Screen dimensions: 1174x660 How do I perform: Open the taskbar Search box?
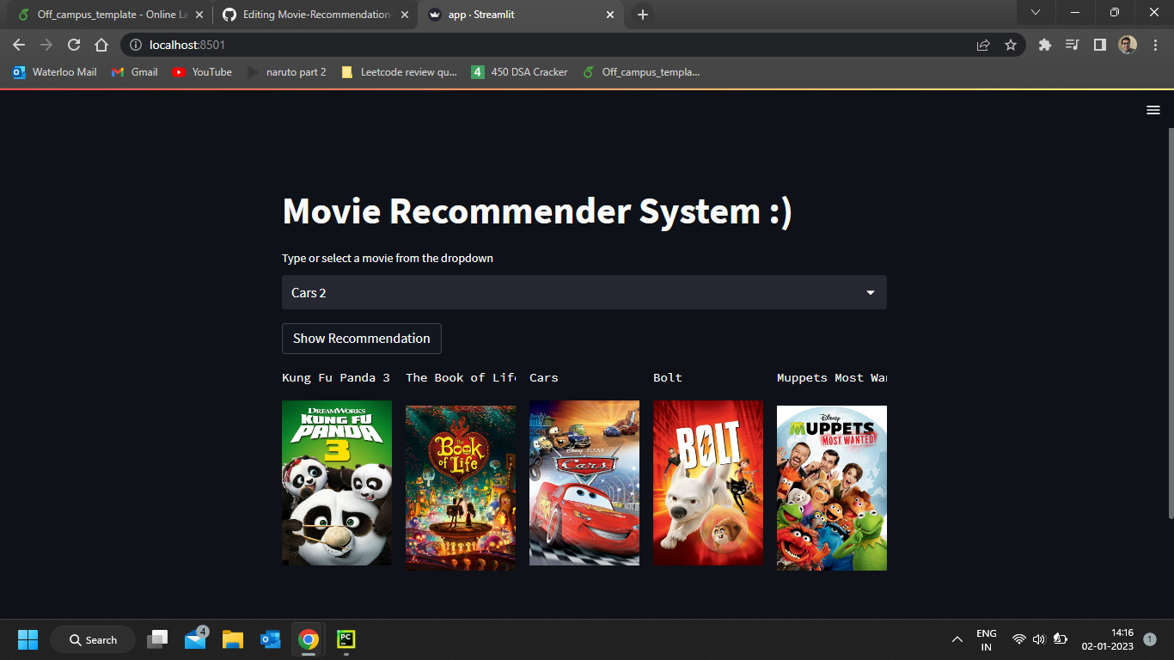93,639
